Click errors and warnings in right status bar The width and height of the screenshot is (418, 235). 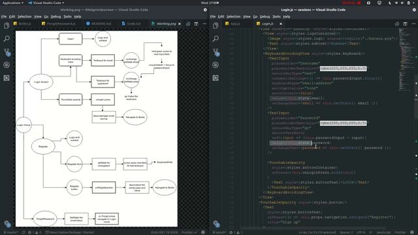(x=236, y=232)
